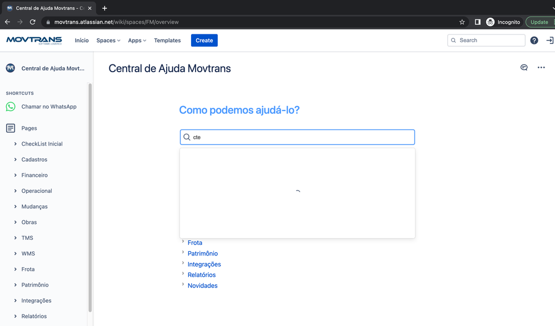Click the Create button
Viewport: 555px width, 326px height.
click(204, 41)
